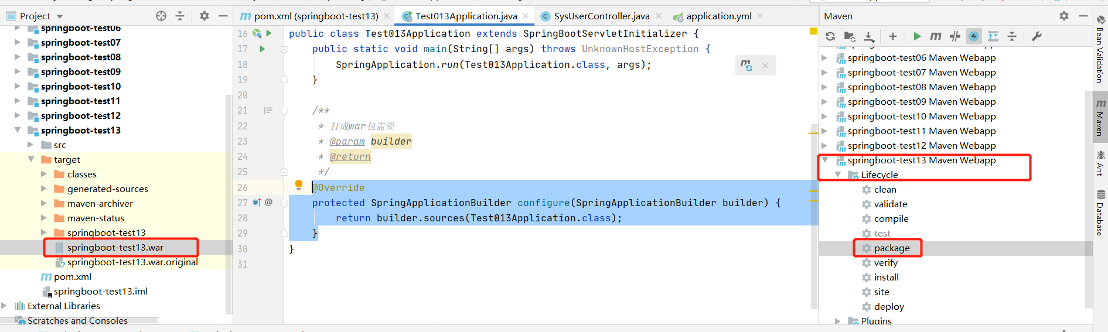The width and height of the screenshot is (1108, 332).
Task: Toggle fold marker at line 17 main method
Action: click(284, 50)
